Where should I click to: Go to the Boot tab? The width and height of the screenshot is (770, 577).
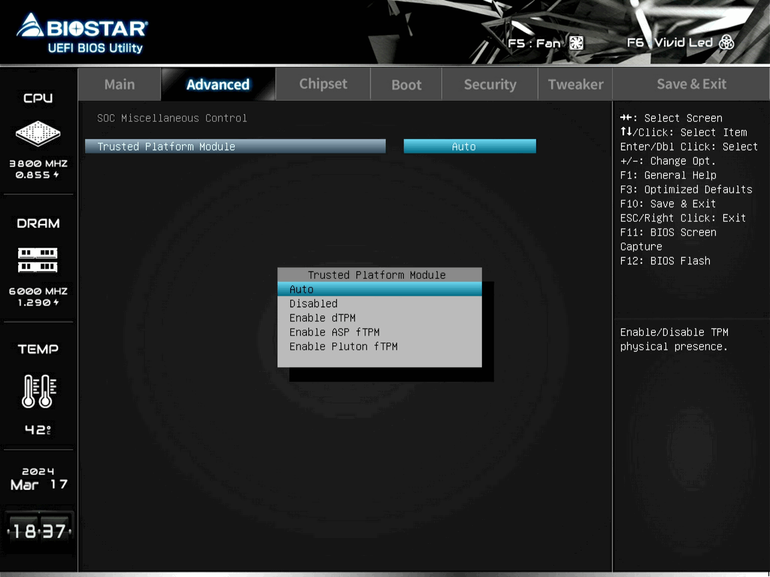406,84
